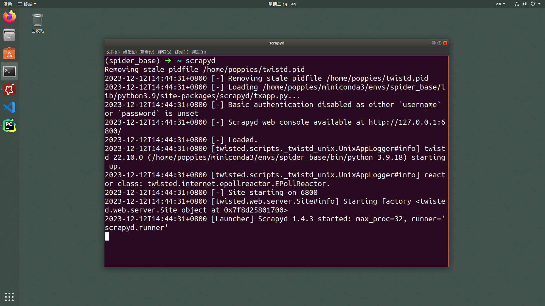Open the 查看(V) menu
Screen dimensions: 545x306
point(147,52)
